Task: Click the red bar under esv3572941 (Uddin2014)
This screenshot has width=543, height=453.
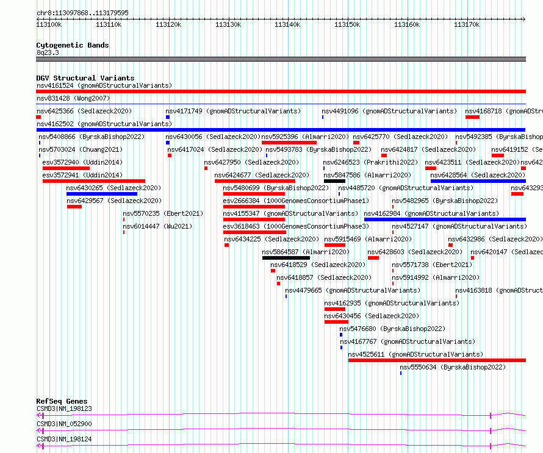Action: click(94, 181)
